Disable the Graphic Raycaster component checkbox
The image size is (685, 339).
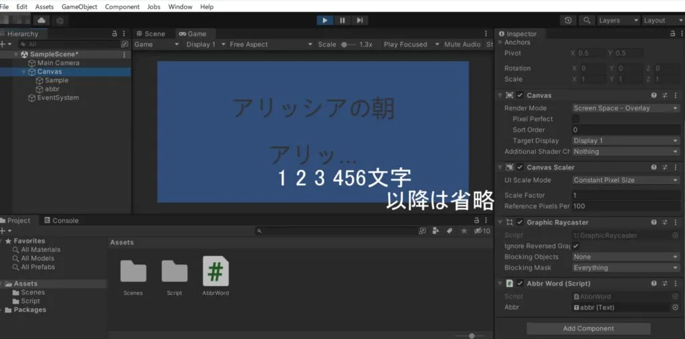pyautogui.click(x=520, y=223)
